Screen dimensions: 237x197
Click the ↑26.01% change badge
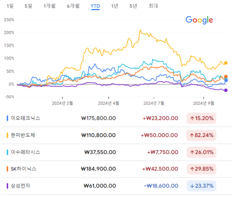(x=202, y=152)
